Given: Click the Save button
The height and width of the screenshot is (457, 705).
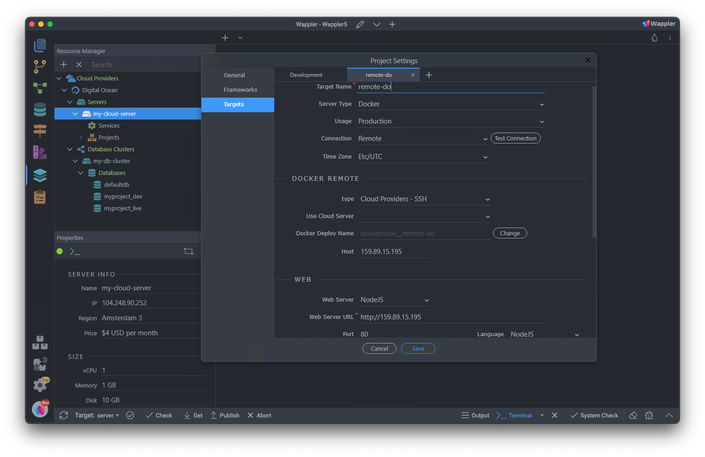Looking at the screenshot, I should click(418, 349).
